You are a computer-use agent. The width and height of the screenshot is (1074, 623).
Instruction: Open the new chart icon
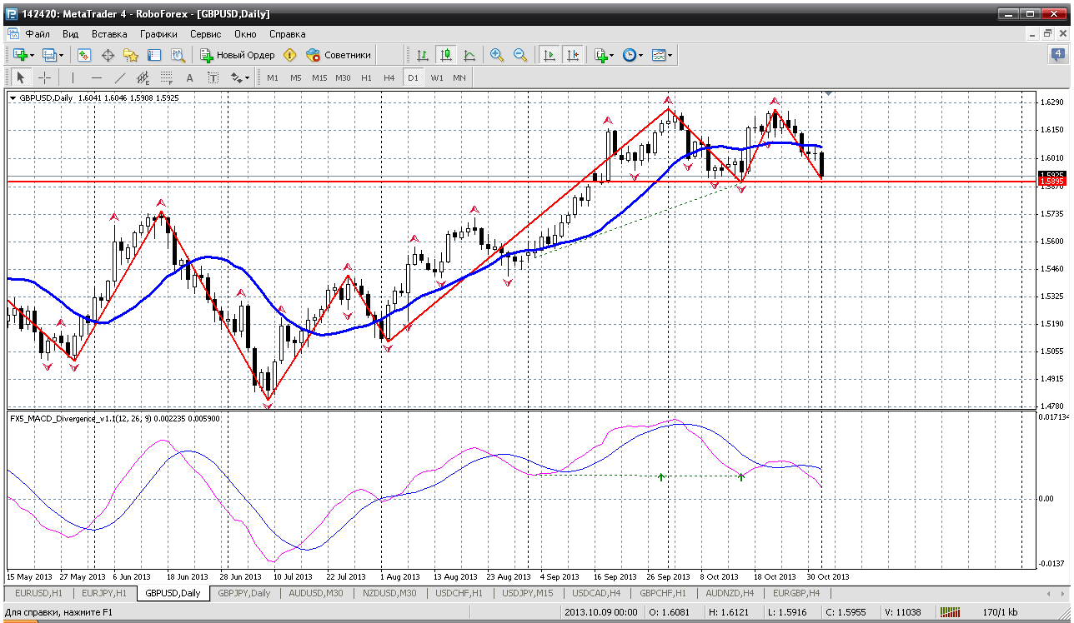point(19,55)
